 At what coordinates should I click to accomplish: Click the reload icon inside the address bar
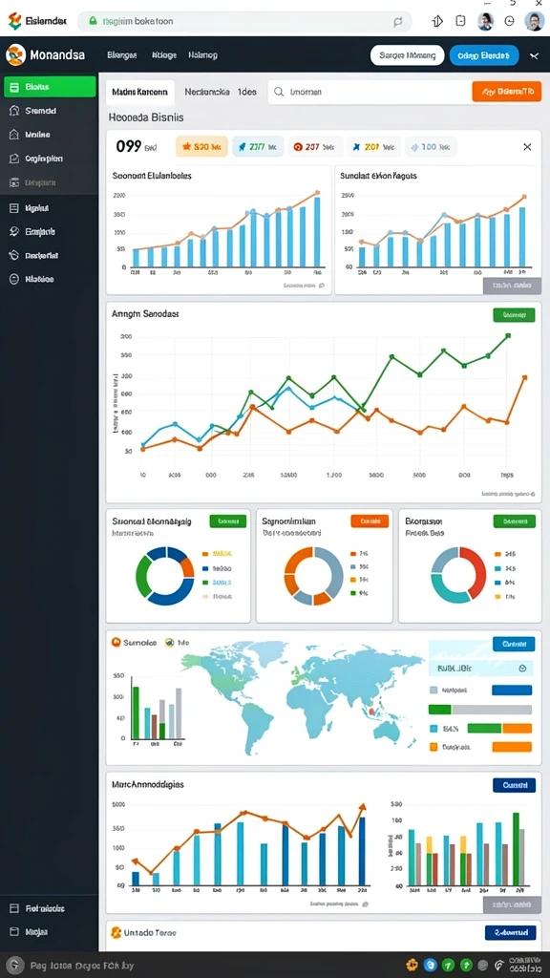pyautogui.click(x=398, y=21)
